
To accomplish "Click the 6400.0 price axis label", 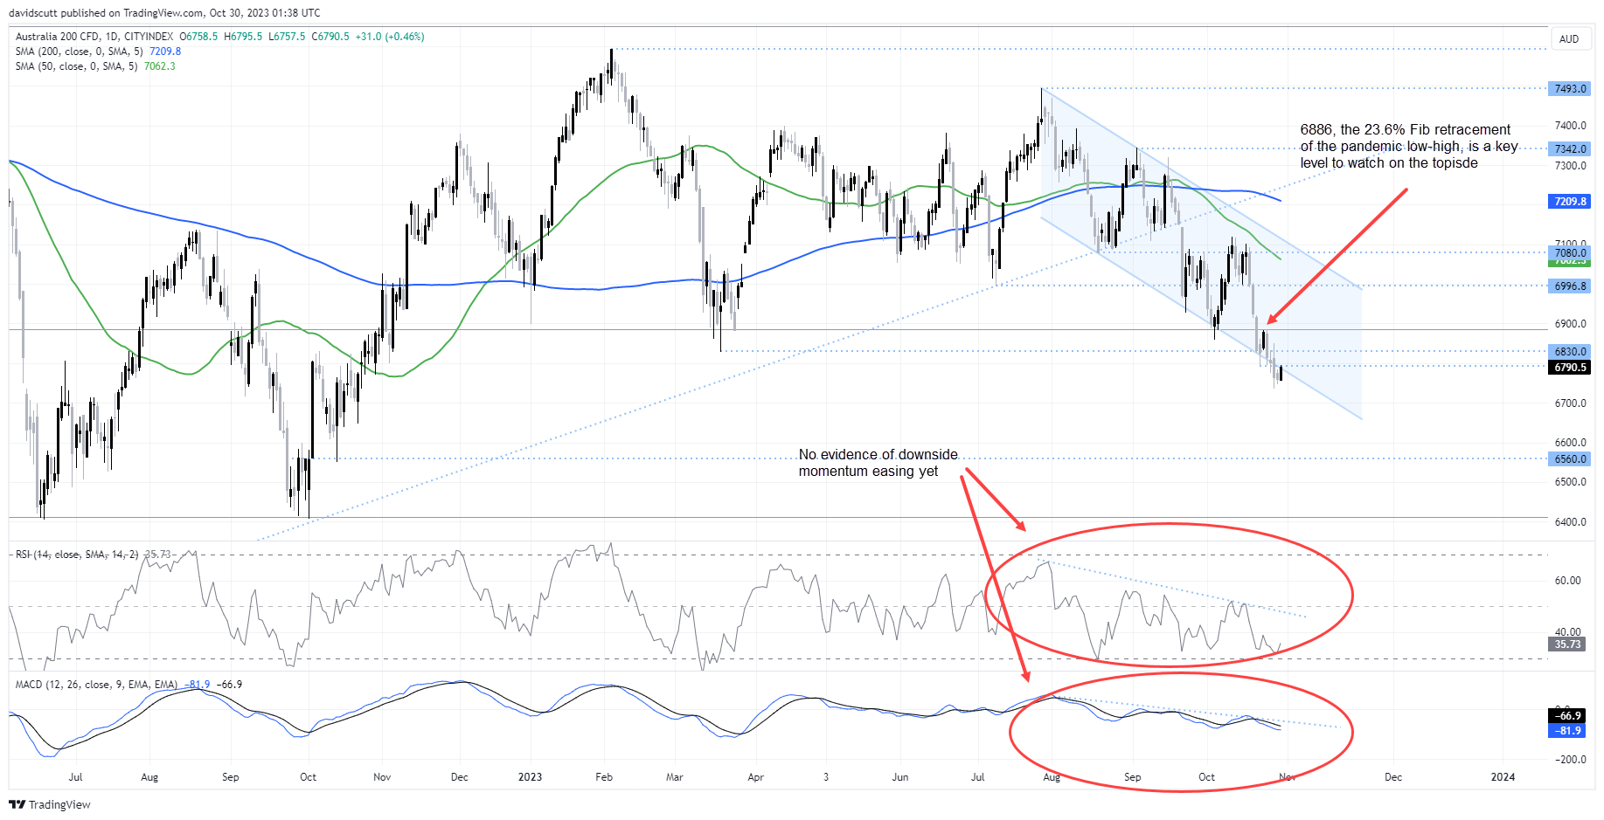I will pos(1571,522).
